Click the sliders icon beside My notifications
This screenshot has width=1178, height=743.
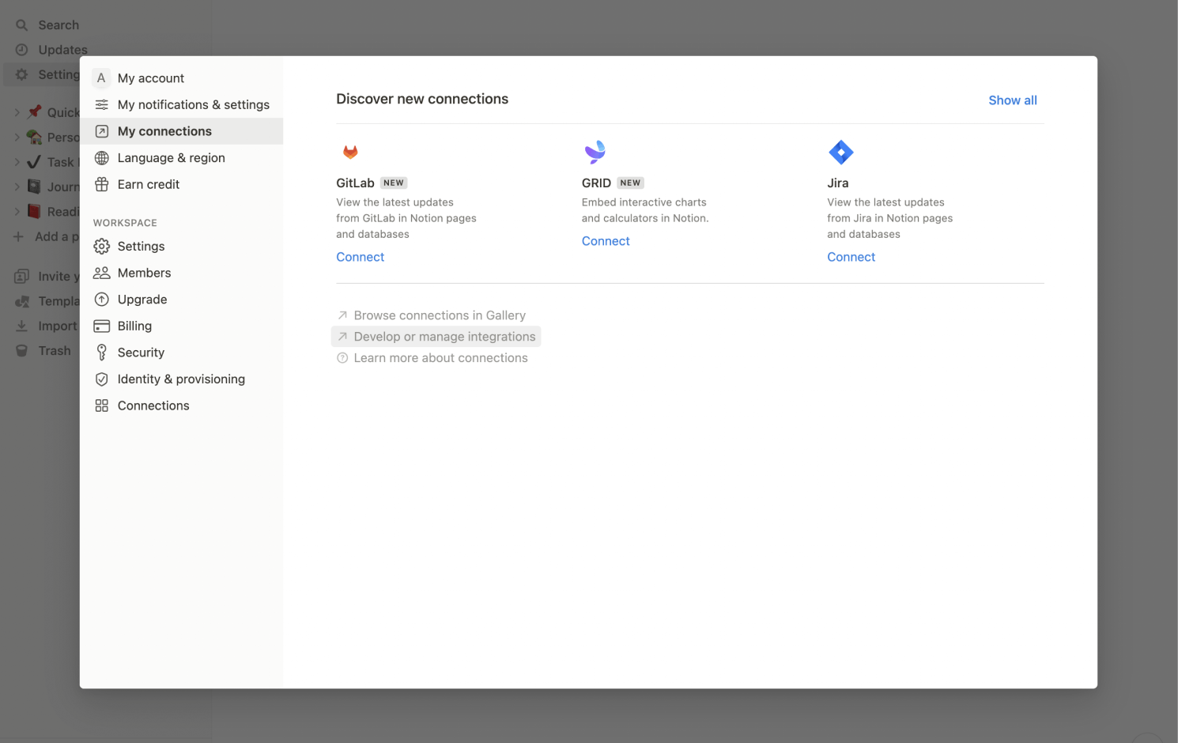pos(101,104)
